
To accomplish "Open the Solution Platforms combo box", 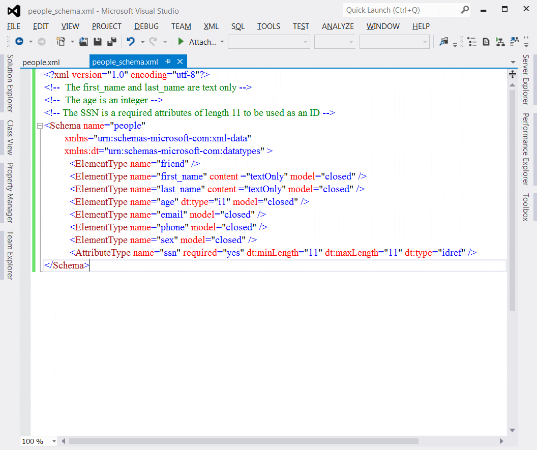I will (335, 42).
